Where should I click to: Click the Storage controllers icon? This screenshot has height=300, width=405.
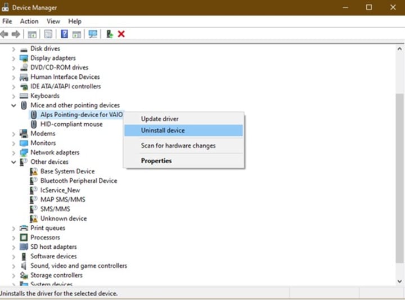(24, 275)
